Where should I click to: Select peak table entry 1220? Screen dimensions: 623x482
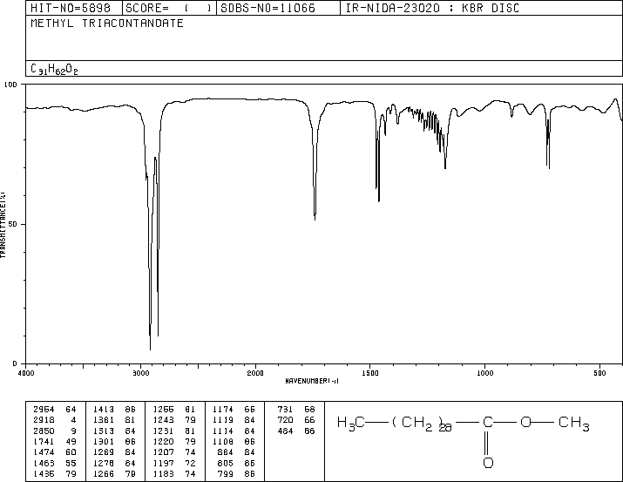tap(174, 441)
